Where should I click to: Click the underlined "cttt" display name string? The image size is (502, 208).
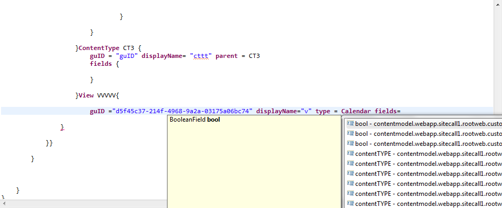pos(201,56)
